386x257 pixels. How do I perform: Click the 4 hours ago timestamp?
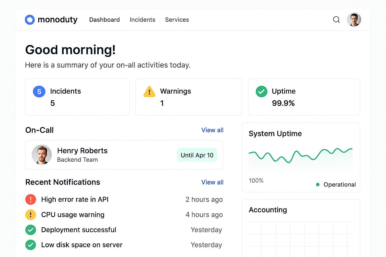pos(204,215)
